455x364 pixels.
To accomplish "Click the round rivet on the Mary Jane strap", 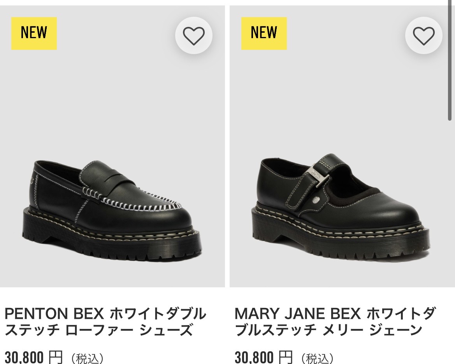I will (317, 201).
